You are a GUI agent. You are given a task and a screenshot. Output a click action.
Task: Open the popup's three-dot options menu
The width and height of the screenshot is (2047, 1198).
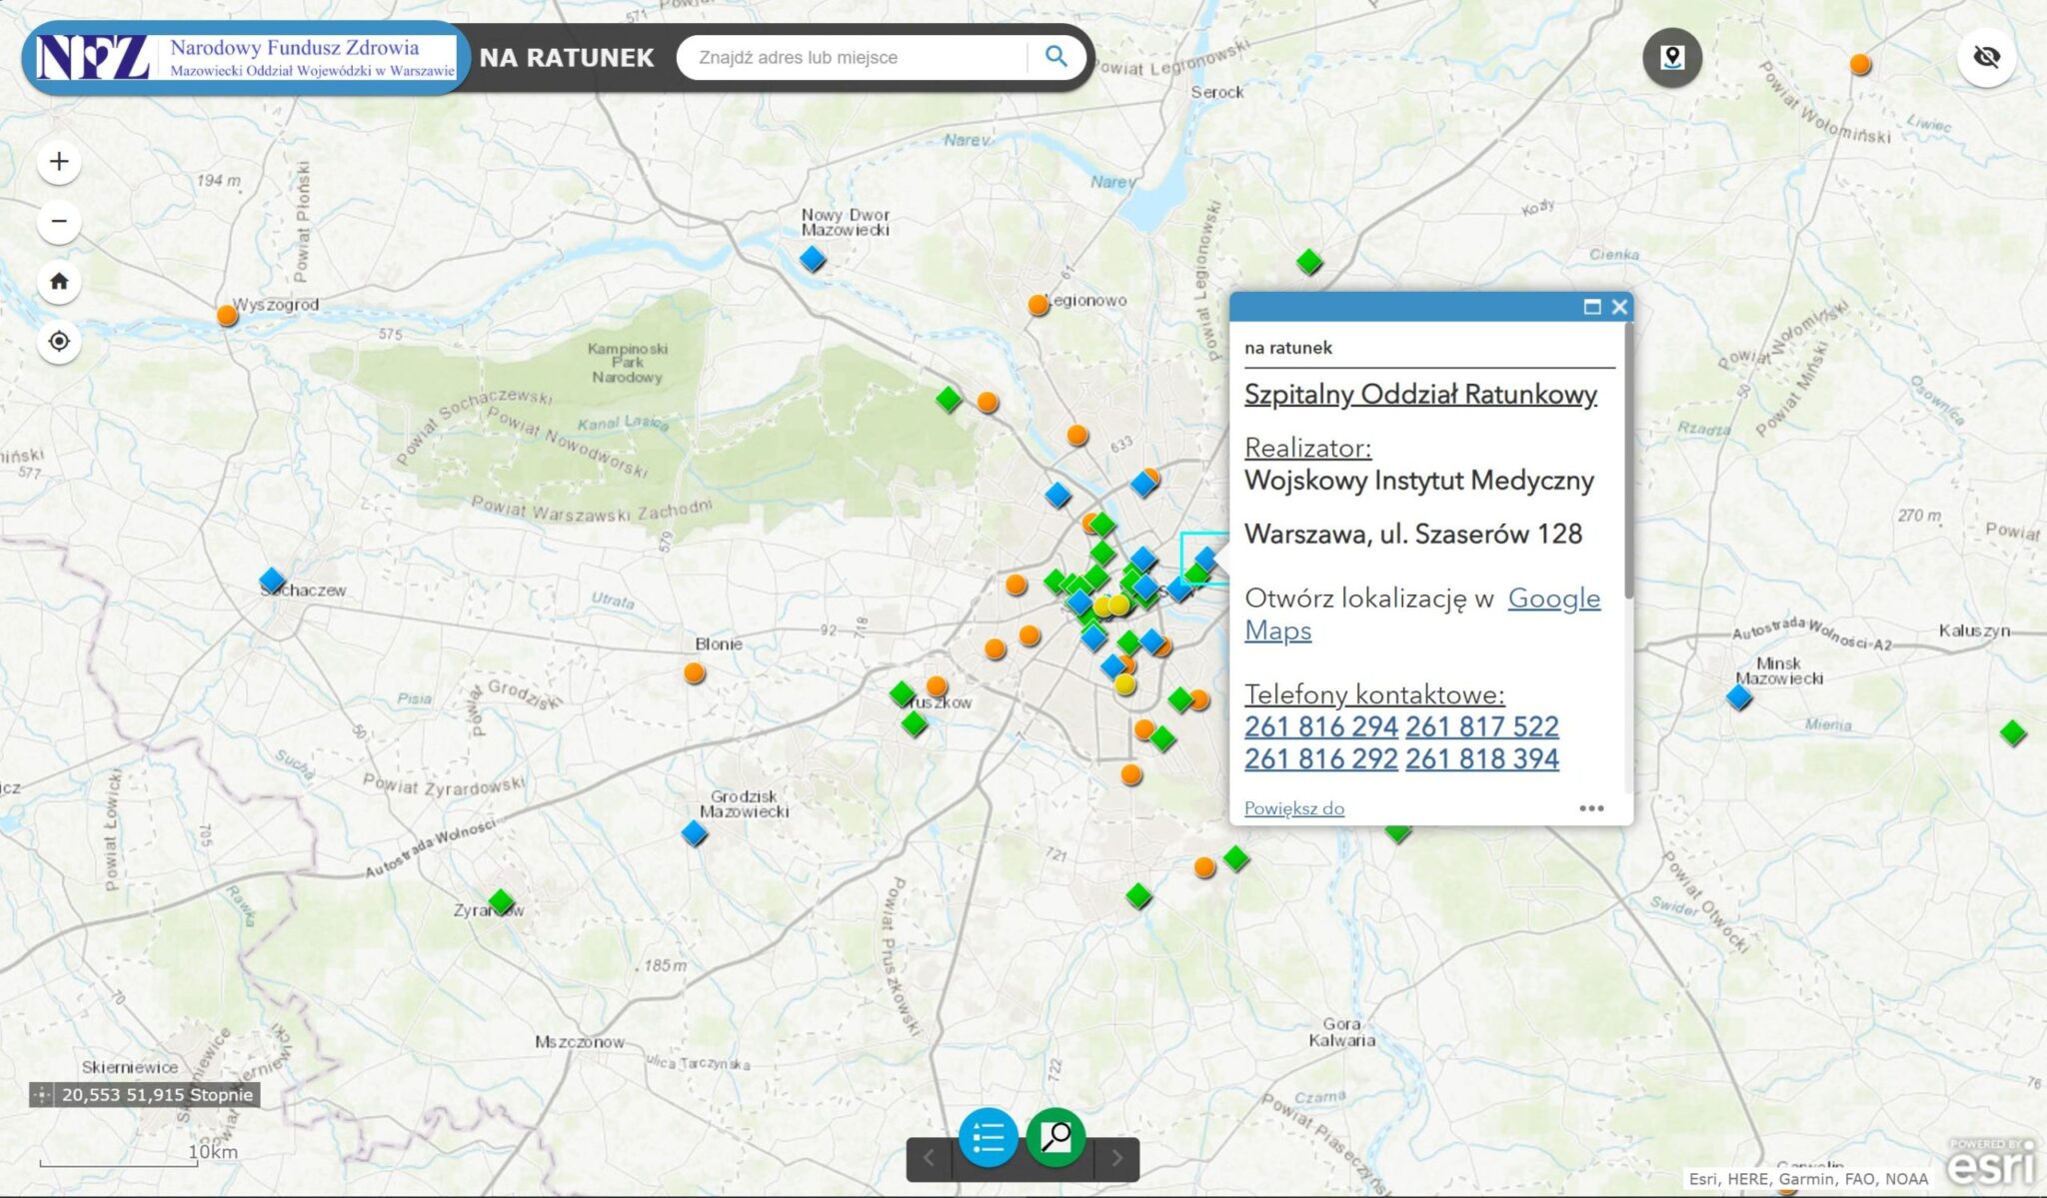pos(1591,808)
